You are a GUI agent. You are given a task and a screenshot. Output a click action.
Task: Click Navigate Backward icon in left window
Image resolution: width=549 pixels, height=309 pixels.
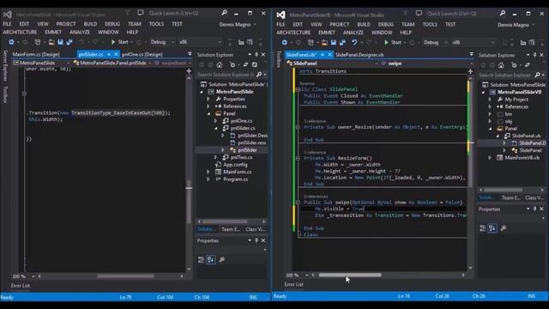point(11,42)
